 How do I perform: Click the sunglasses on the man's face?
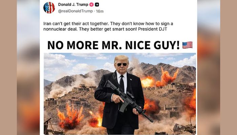coord(122,64)
